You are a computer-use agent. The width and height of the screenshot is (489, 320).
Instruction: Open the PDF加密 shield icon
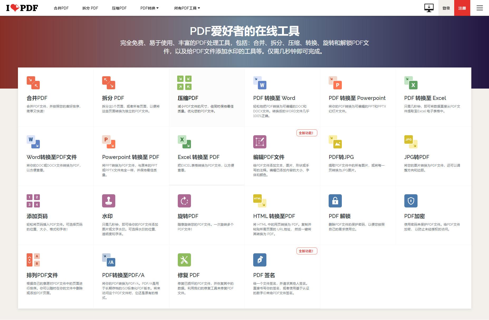pos(411,201)
